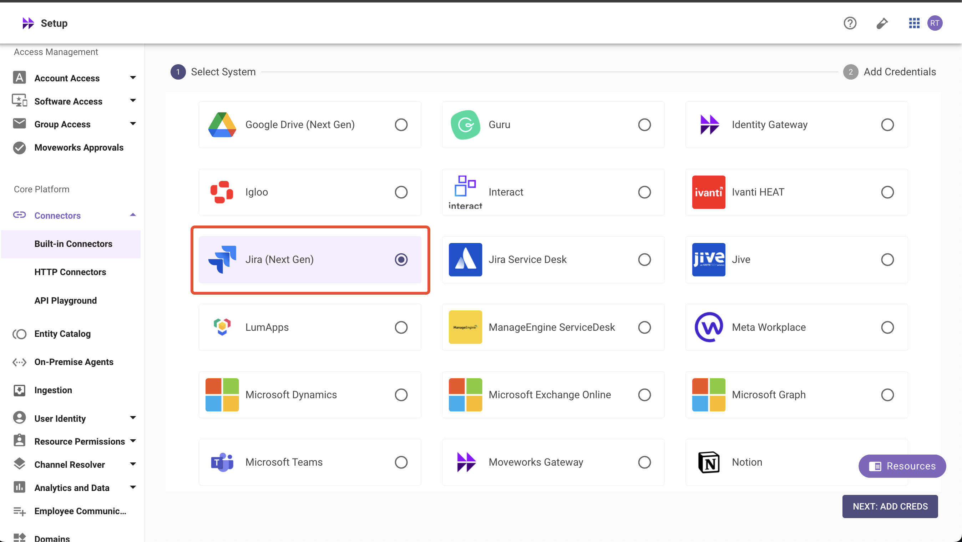Collapse the Connectors section arrow
Viewport: 962px width, 542px height.
(133, 215)
